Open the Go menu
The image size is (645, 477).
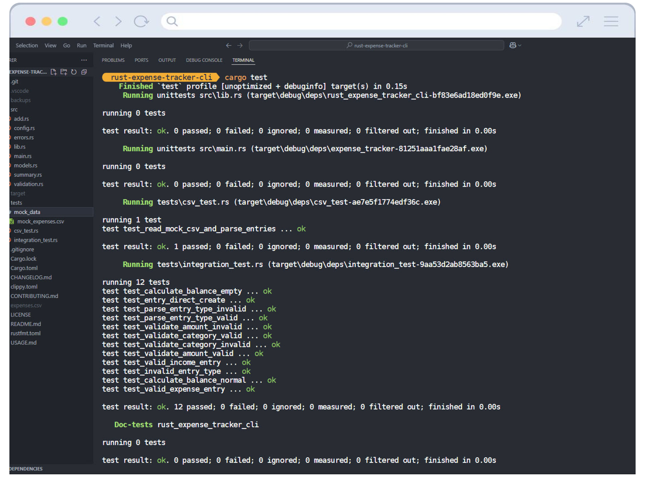pyautogui.click(x=67, y=45)
